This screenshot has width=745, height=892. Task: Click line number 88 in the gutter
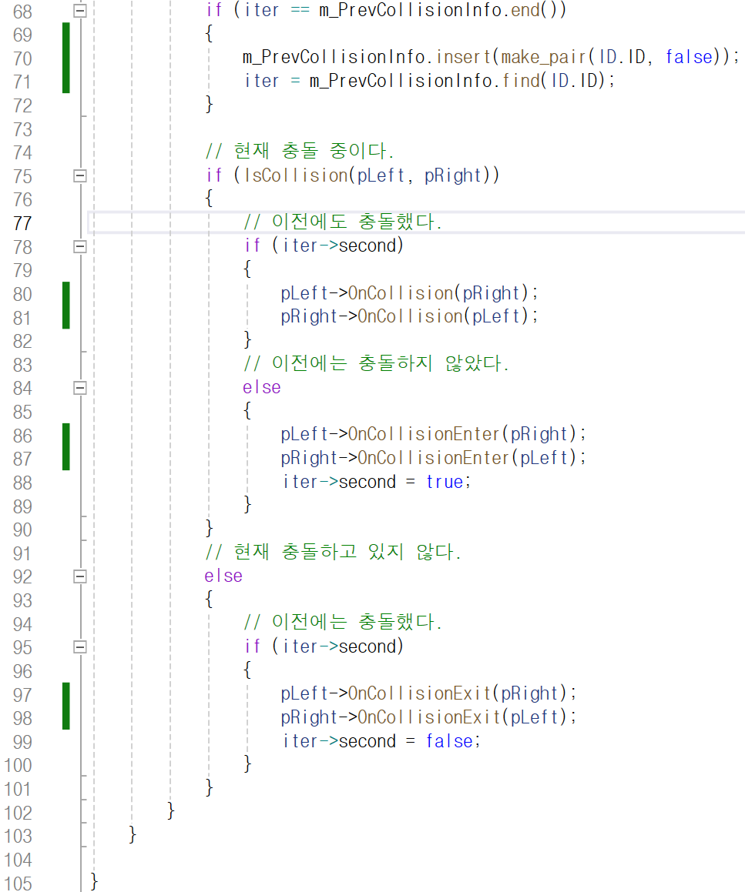[x=22, y=483]
